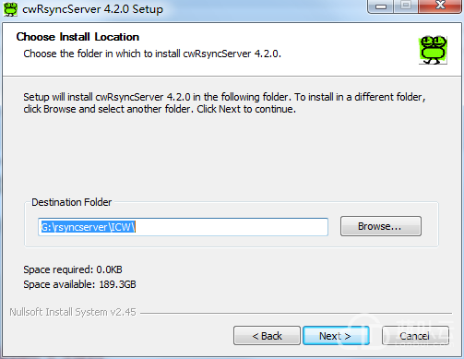Click the greyed-out maximize window button
The height and width of the screenshot is (359, 464).
[406, 6]
